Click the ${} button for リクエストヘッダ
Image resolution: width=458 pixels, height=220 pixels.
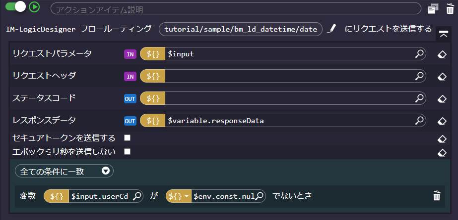coord(153,76)
